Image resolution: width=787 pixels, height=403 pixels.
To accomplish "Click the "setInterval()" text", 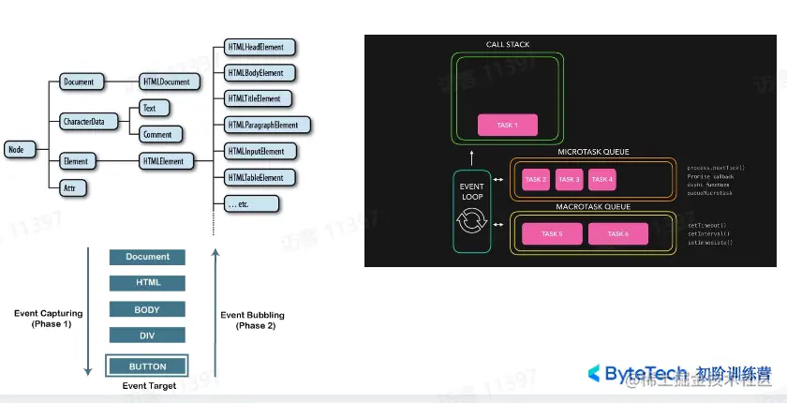I will [x=708, y=234].
